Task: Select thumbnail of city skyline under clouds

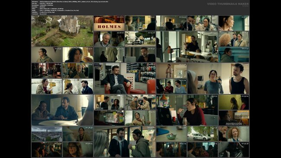Action: tap(47, 134)
